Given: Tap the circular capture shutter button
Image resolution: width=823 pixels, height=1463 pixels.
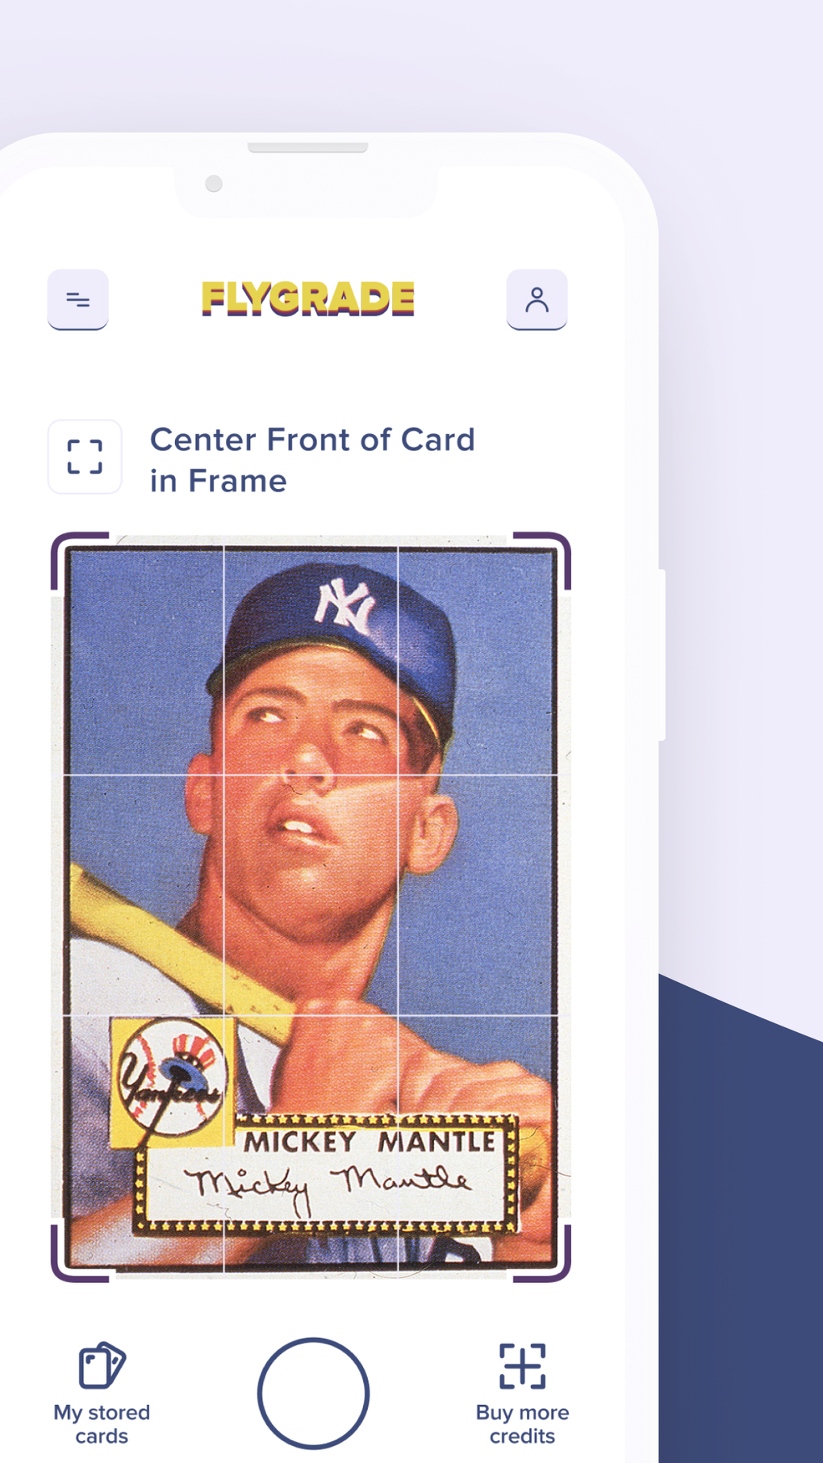Looking at the screenshot, I should click(313, 1393).
